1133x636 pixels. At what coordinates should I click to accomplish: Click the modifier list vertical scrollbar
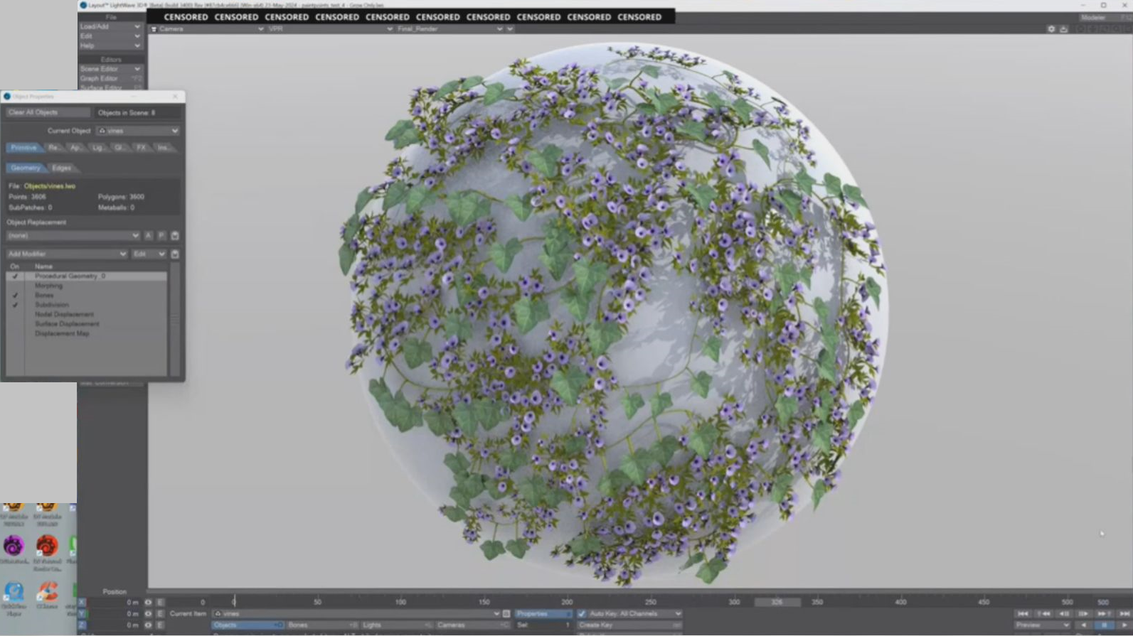coord(175,318)
